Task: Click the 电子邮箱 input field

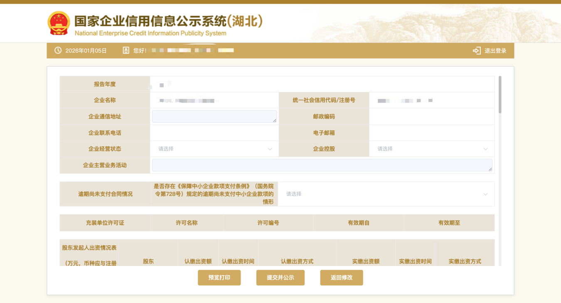Action: click(x=431, y=133)
